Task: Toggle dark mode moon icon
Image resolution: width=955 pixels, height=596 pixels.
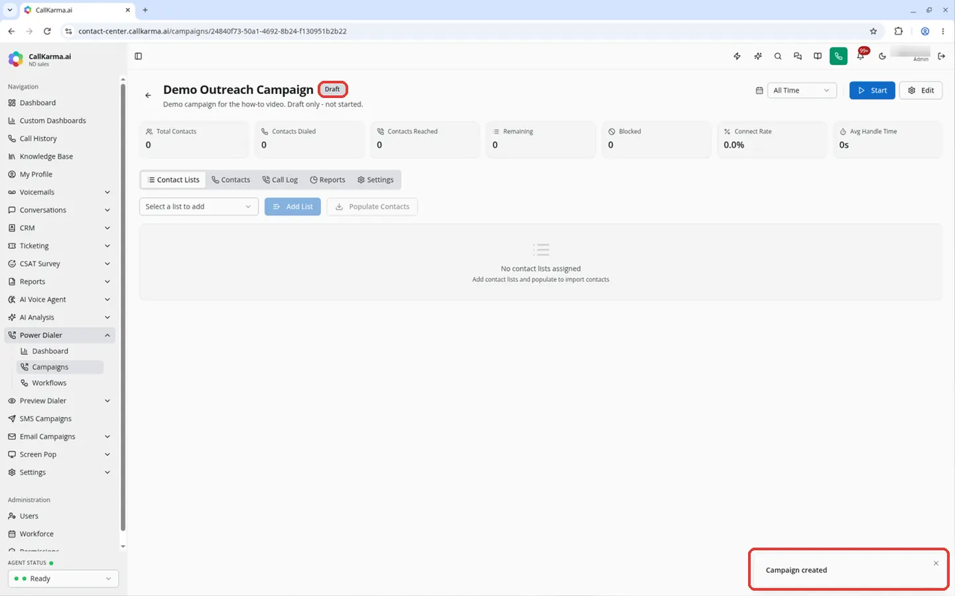Action: point(882,56)
